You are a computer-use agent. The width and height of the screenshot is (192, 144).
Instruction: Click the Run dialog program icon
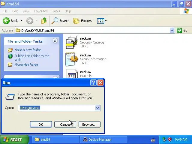click(10, 97)
